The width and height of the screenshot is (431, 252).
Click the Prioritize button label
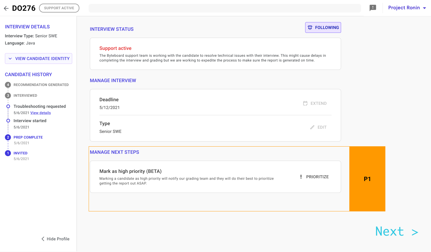tap(317, 177)
